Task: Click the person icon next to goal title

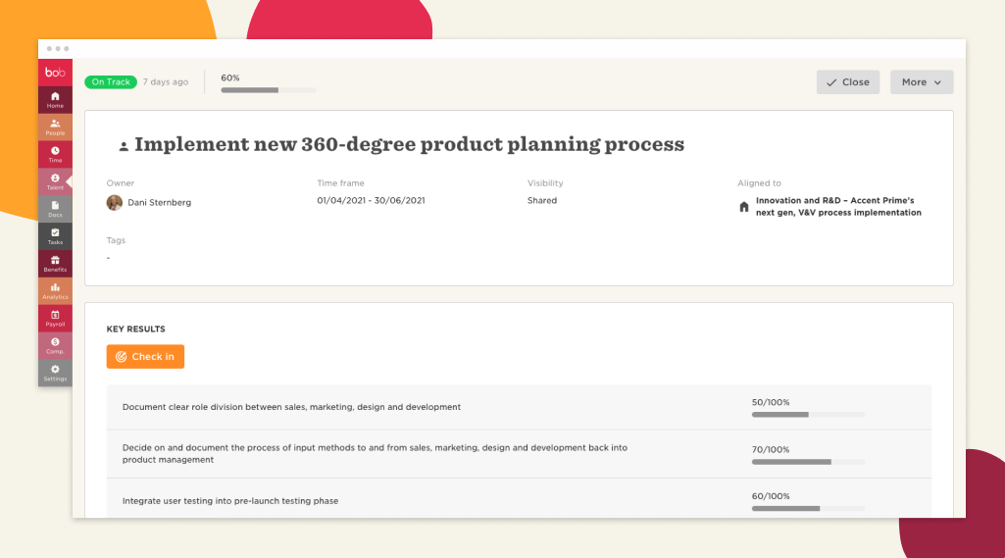Action: 124,147
